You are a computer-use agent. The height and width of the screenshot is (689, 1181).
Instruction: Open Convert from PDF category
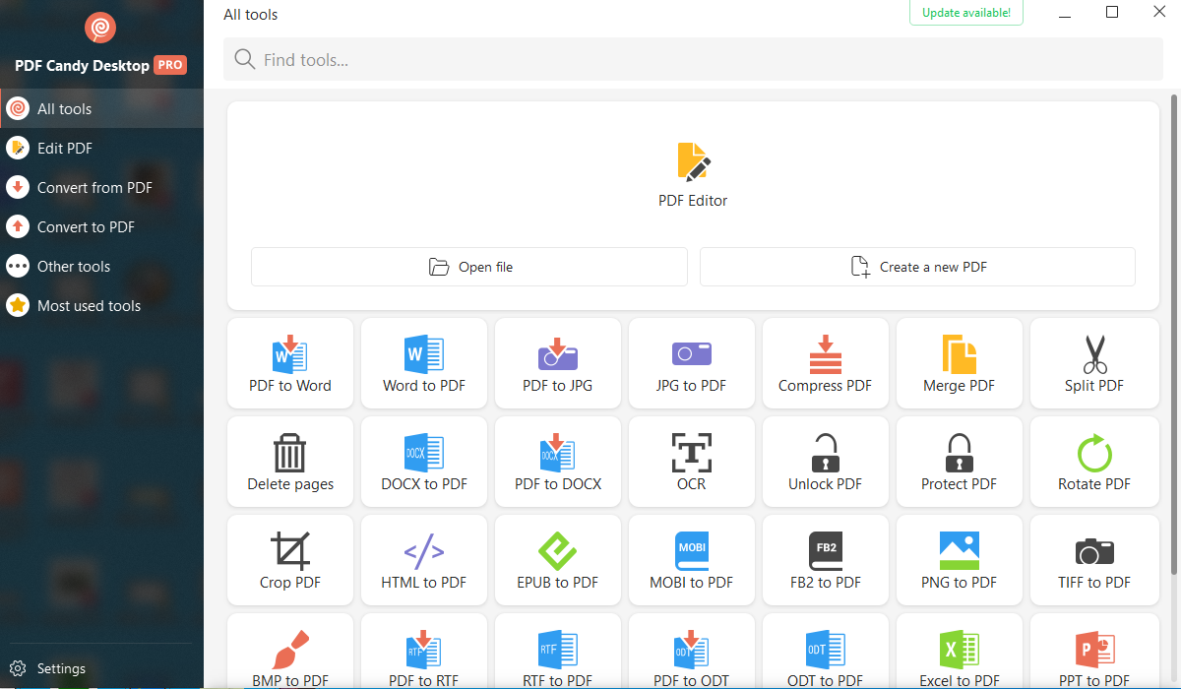coord(94,188)
